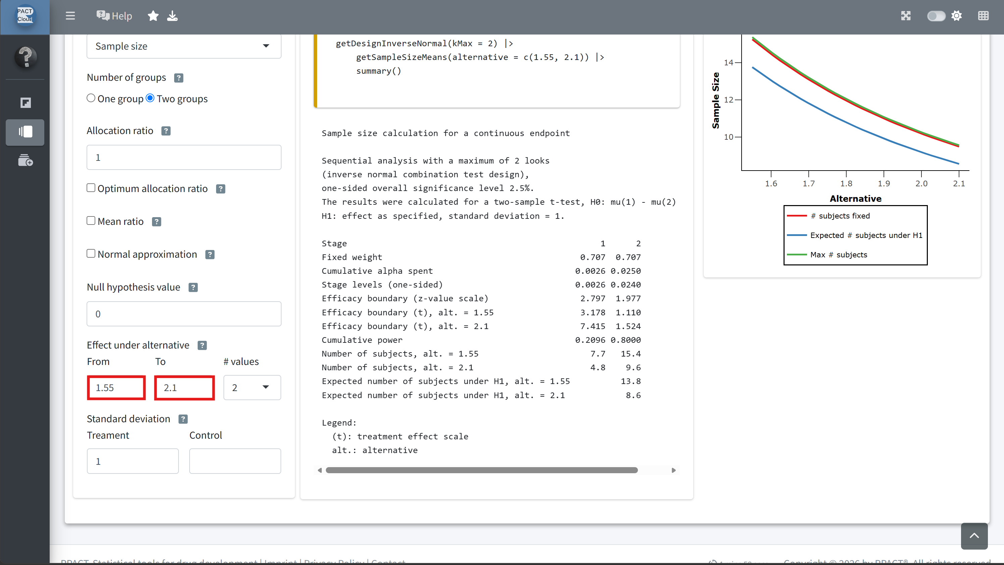Select the highlighted sample size sidebar icon
This screenshot has height=565, width=1004.
click(25, 132)
